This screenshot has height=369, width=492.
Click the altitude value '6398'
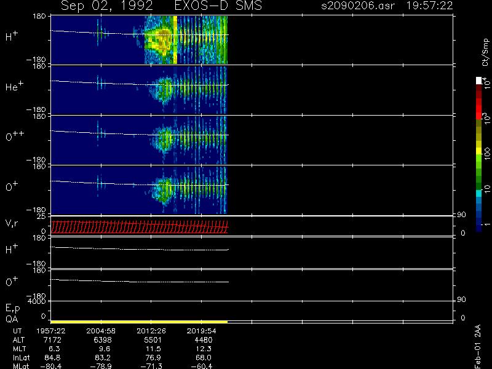[x=103, y=340]
